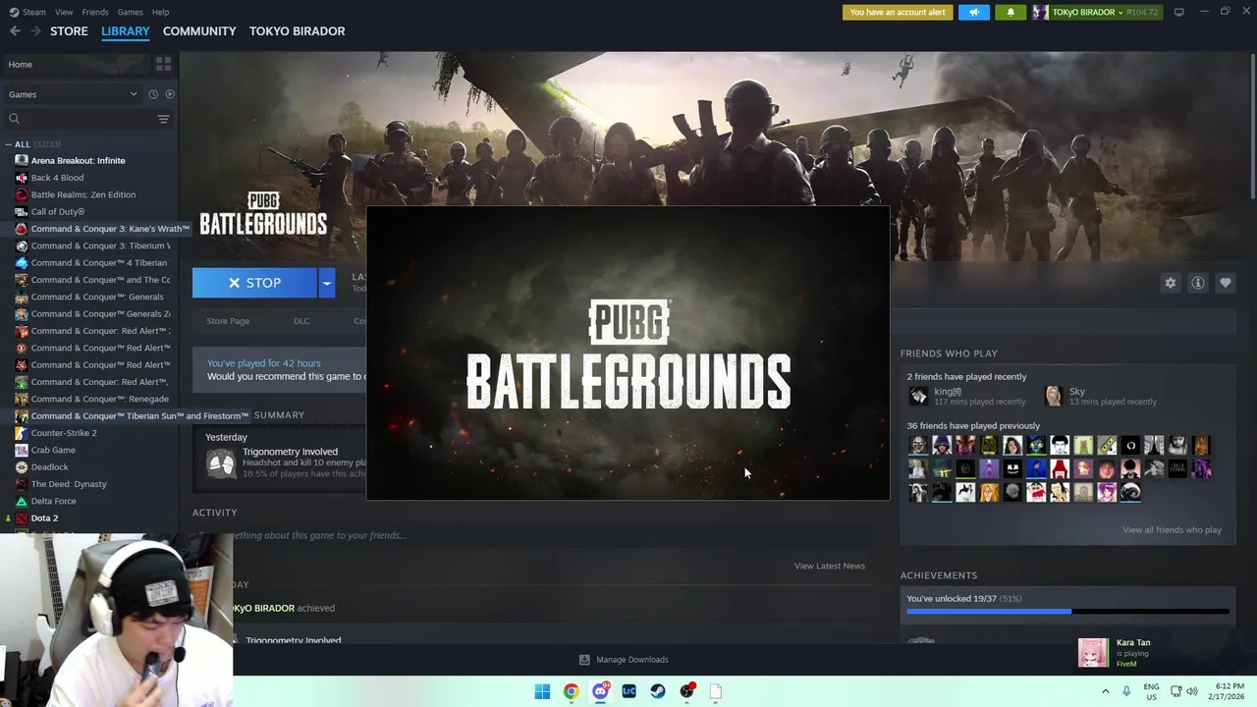Open game settings gear icon

(x=1171, y=283)
